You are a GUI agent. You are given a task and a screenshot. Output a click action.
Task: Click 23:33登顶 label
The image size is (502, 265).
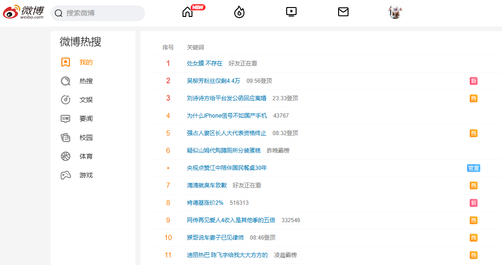(285, 98)
